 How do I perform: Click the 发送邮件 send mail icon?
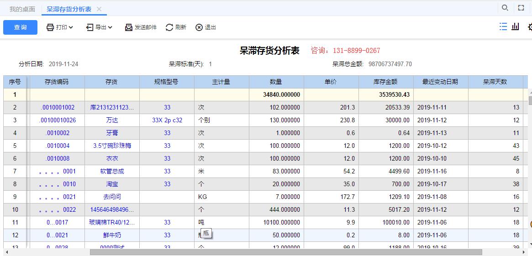coord(129,27)
